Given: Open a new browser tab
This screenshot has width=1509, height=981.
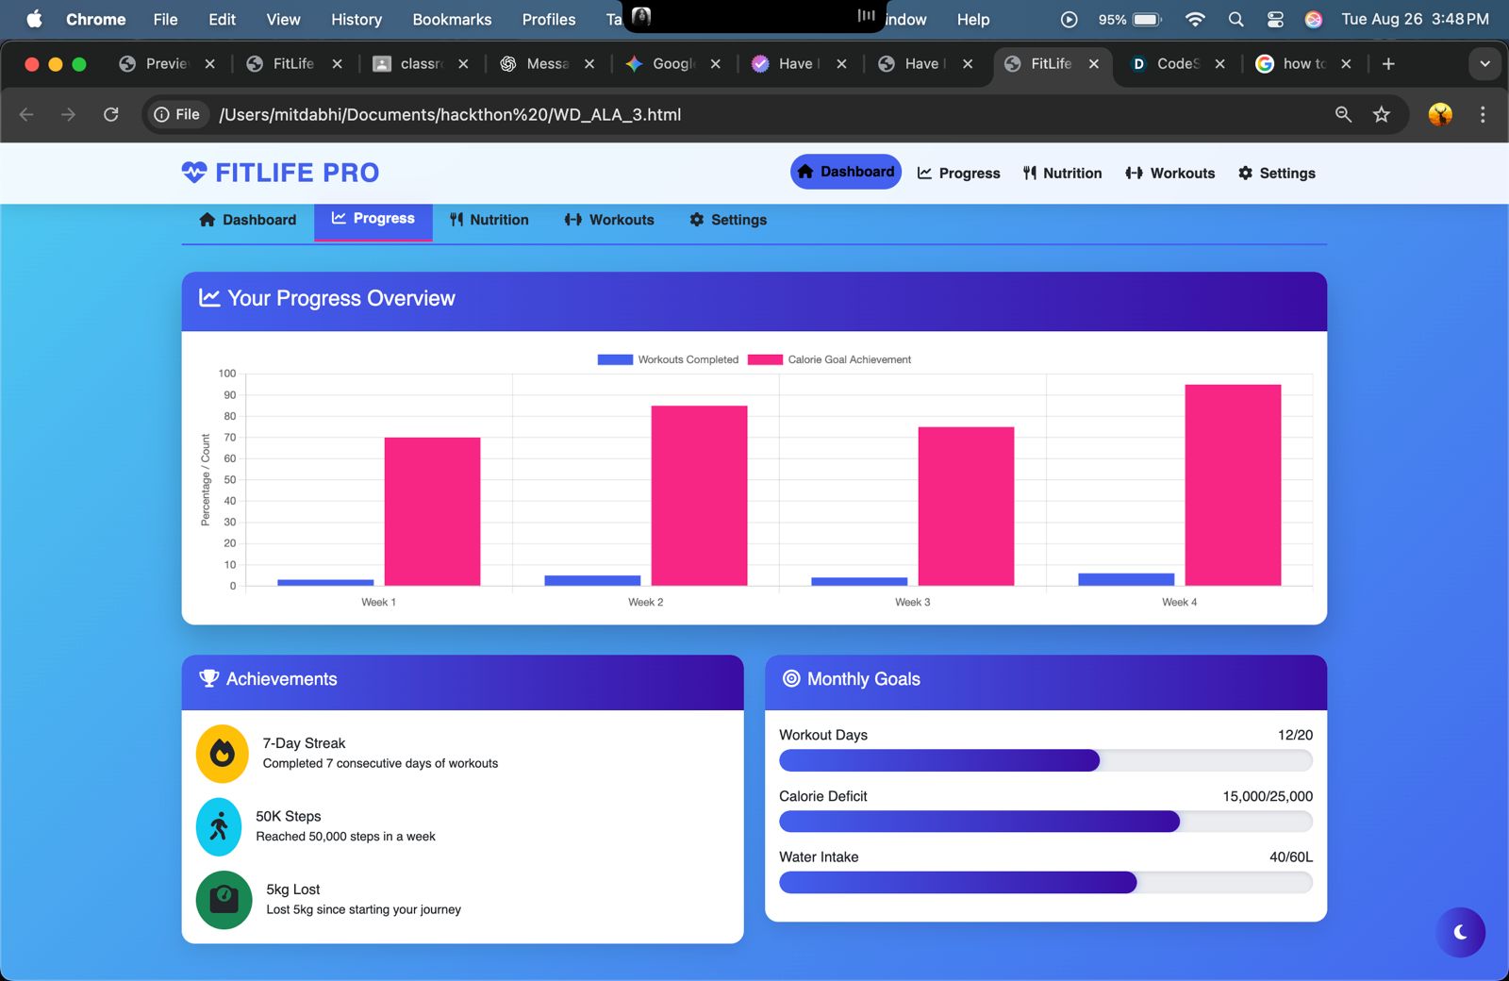Looking at the screenshot, I should click(x=1388, y=63).
